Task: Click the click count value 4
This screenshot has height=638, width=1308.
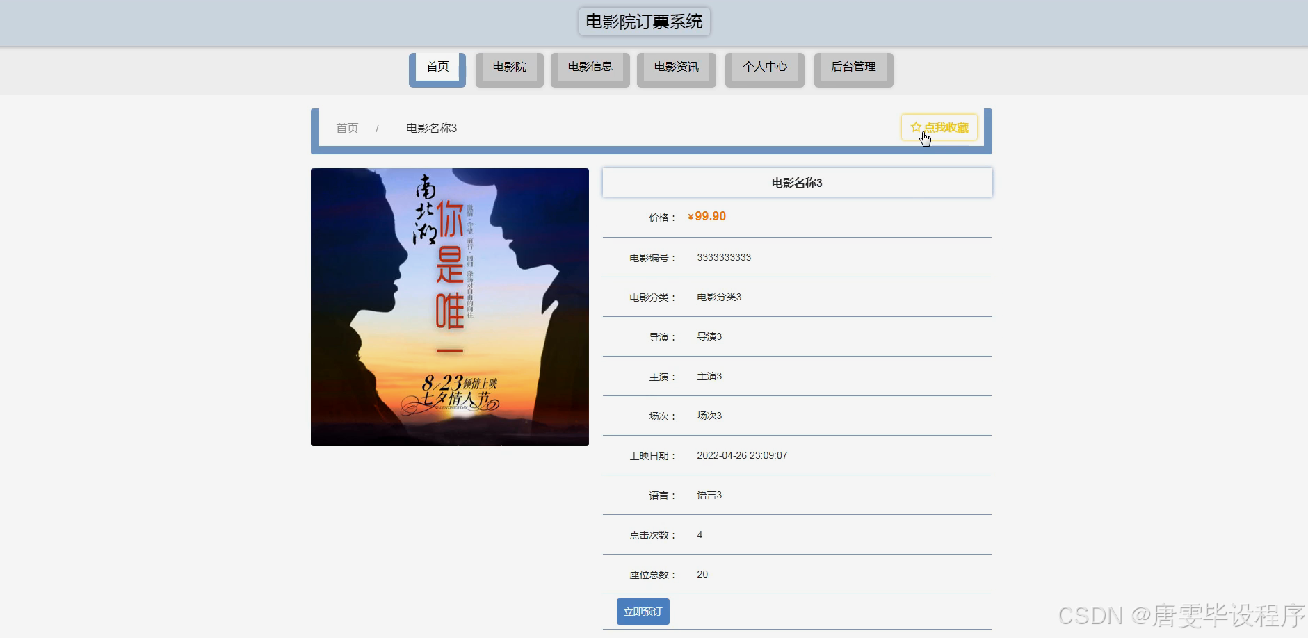Action: tap(700, 534)
